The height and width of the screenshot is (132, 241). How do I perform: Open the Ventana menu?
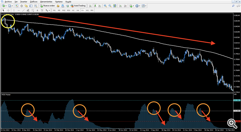click(59, 2)
